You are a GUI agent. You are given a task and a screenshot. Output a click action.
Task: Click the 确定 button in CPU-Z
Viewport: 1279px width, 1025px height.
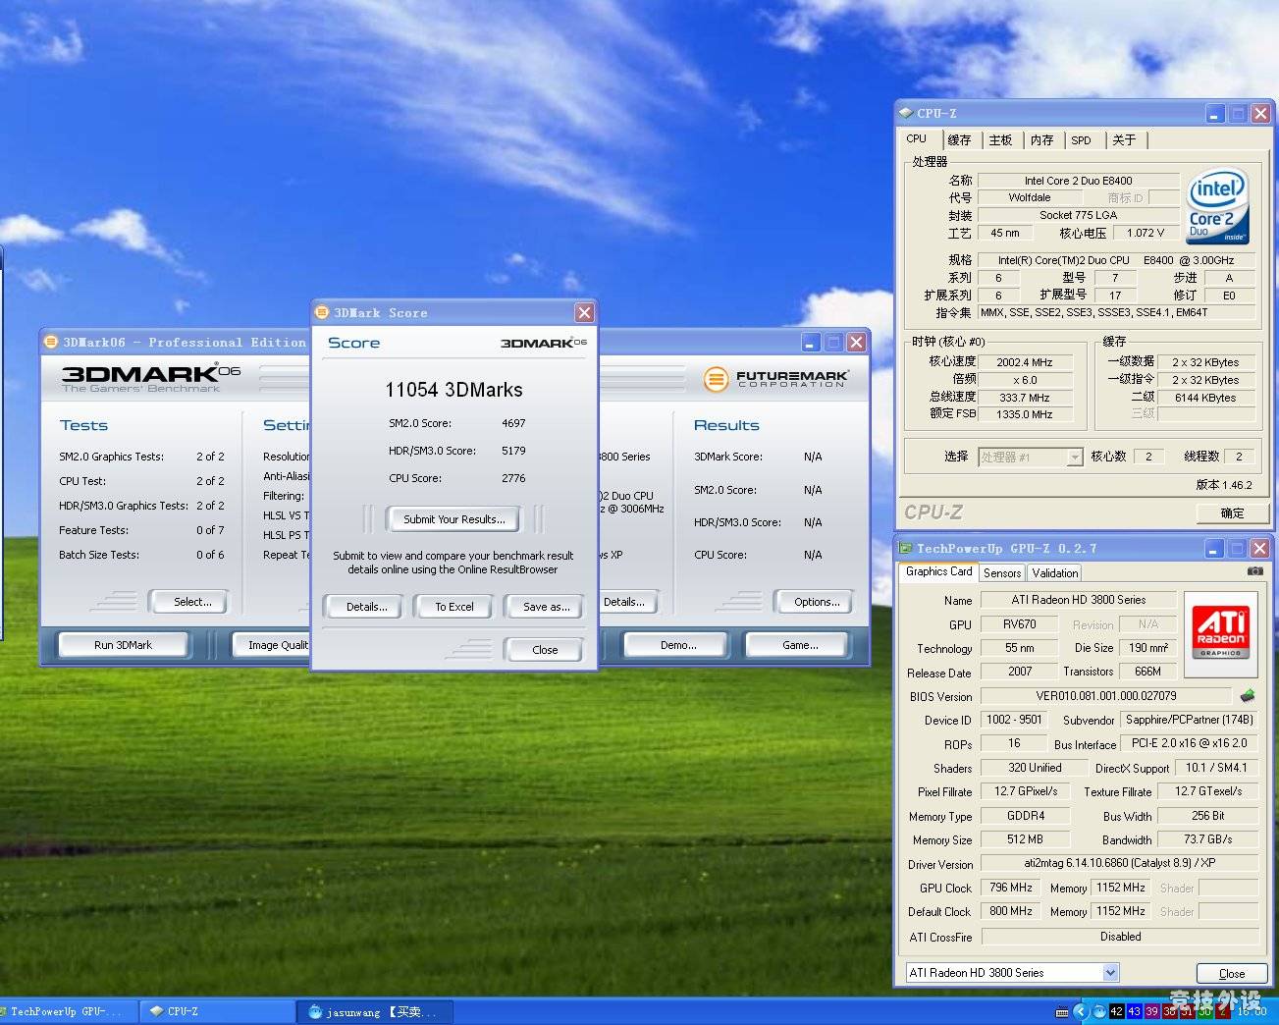[1232, 512]
